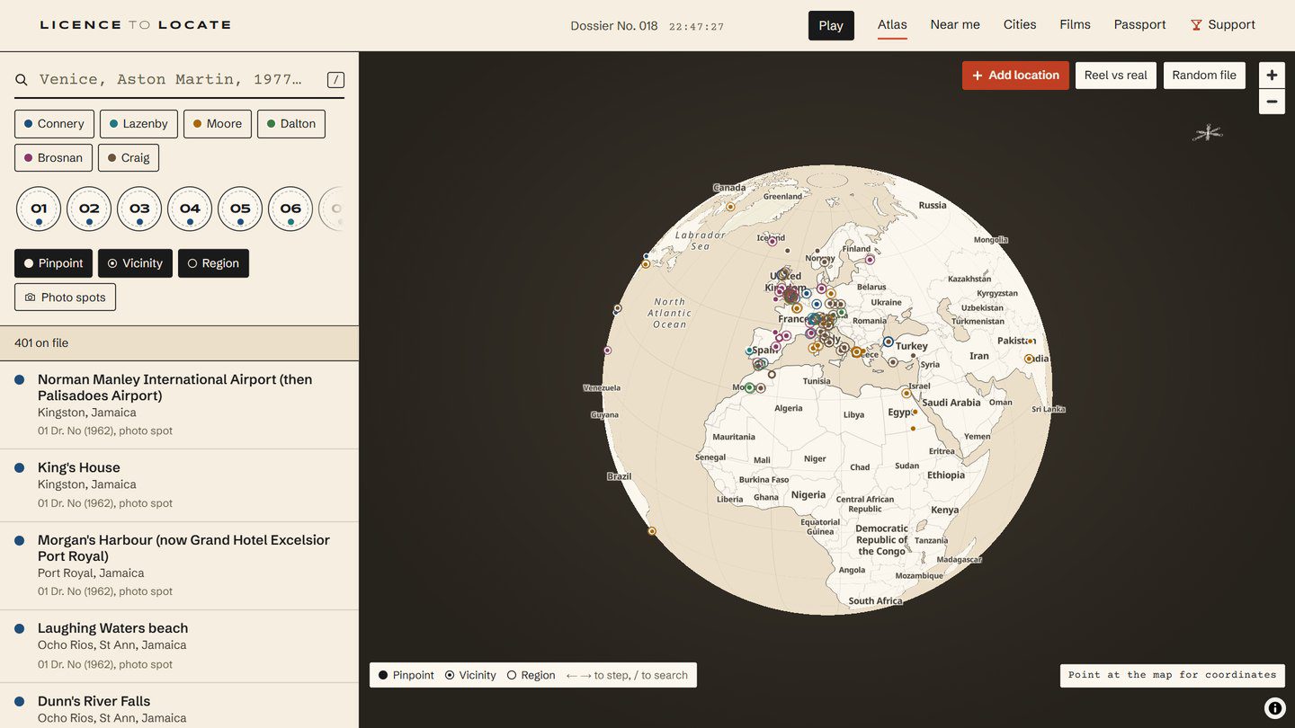Screen dimensions: 1295x728
Task: Toggle the Connery actor filter
Action: pyautogui.click(x=54, y=124)
